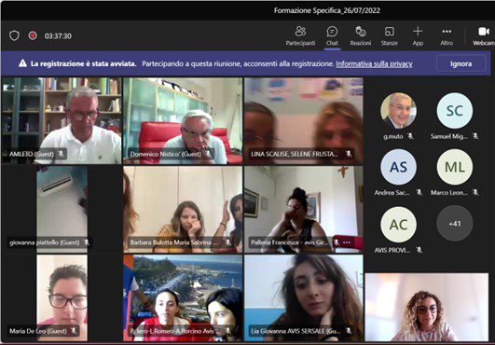The width and height of the screenshot is (495, 345).
Task: Select the ML avatar of Marco Leon...
Action: point(455,167)
